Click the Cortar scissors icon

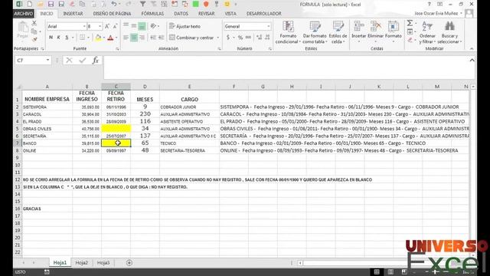[34, 24]
